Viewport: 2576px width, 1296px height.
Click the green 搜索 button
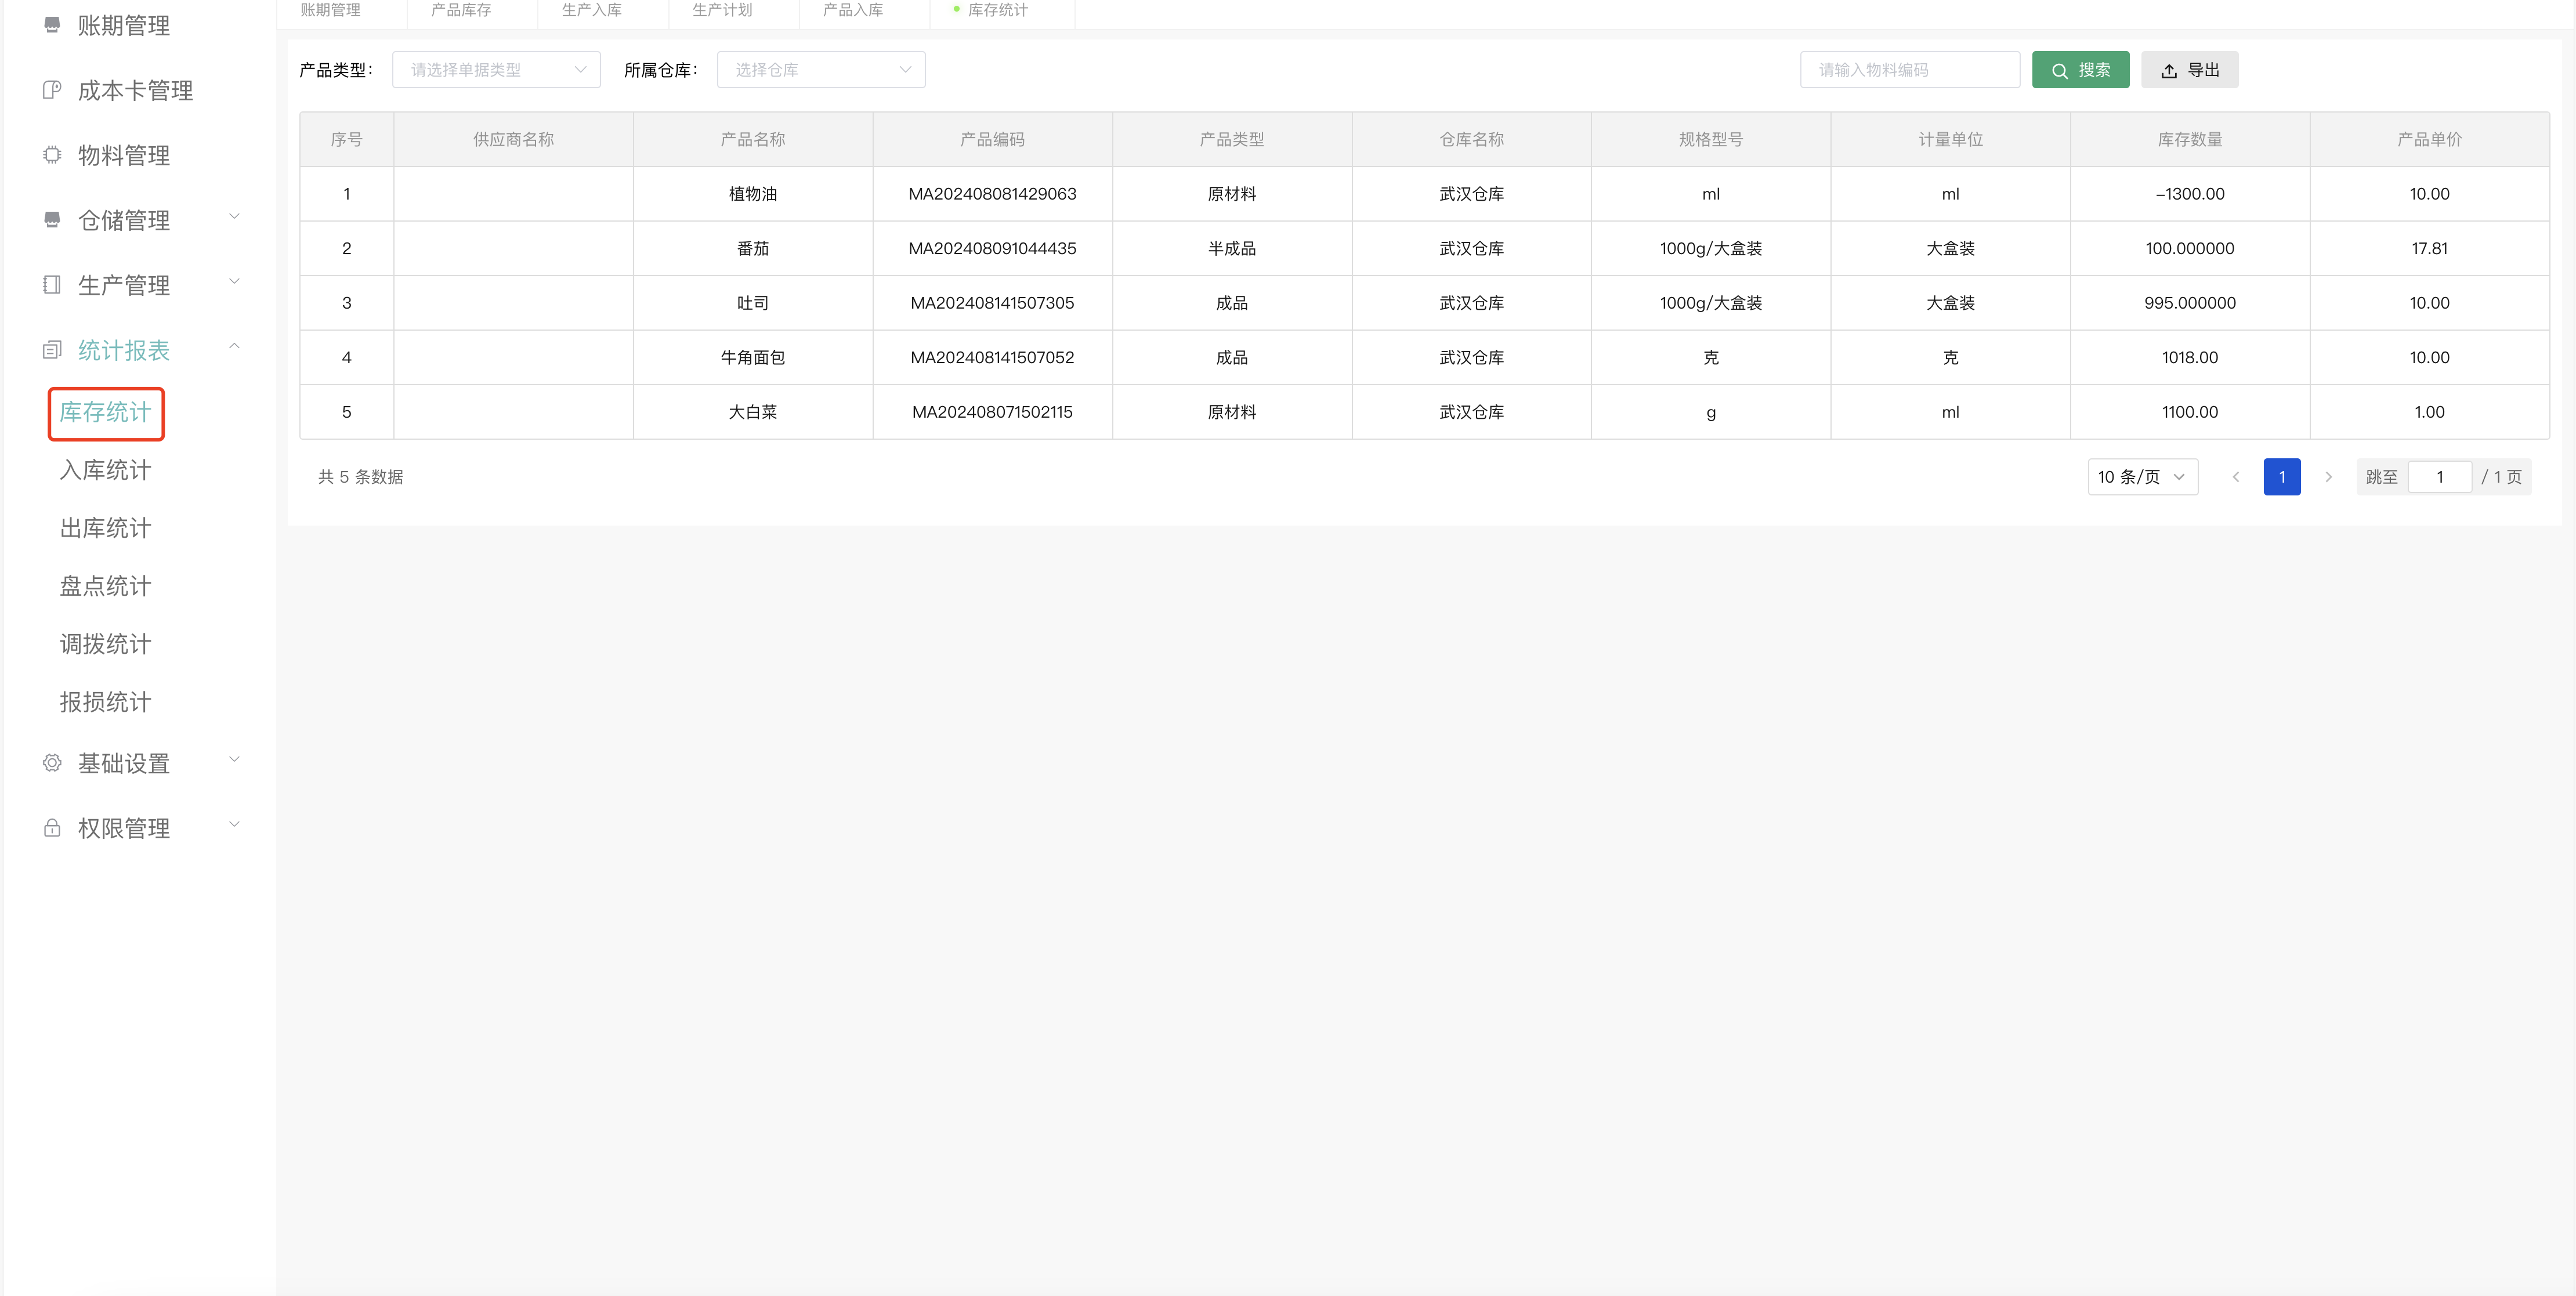[2080, 70]
